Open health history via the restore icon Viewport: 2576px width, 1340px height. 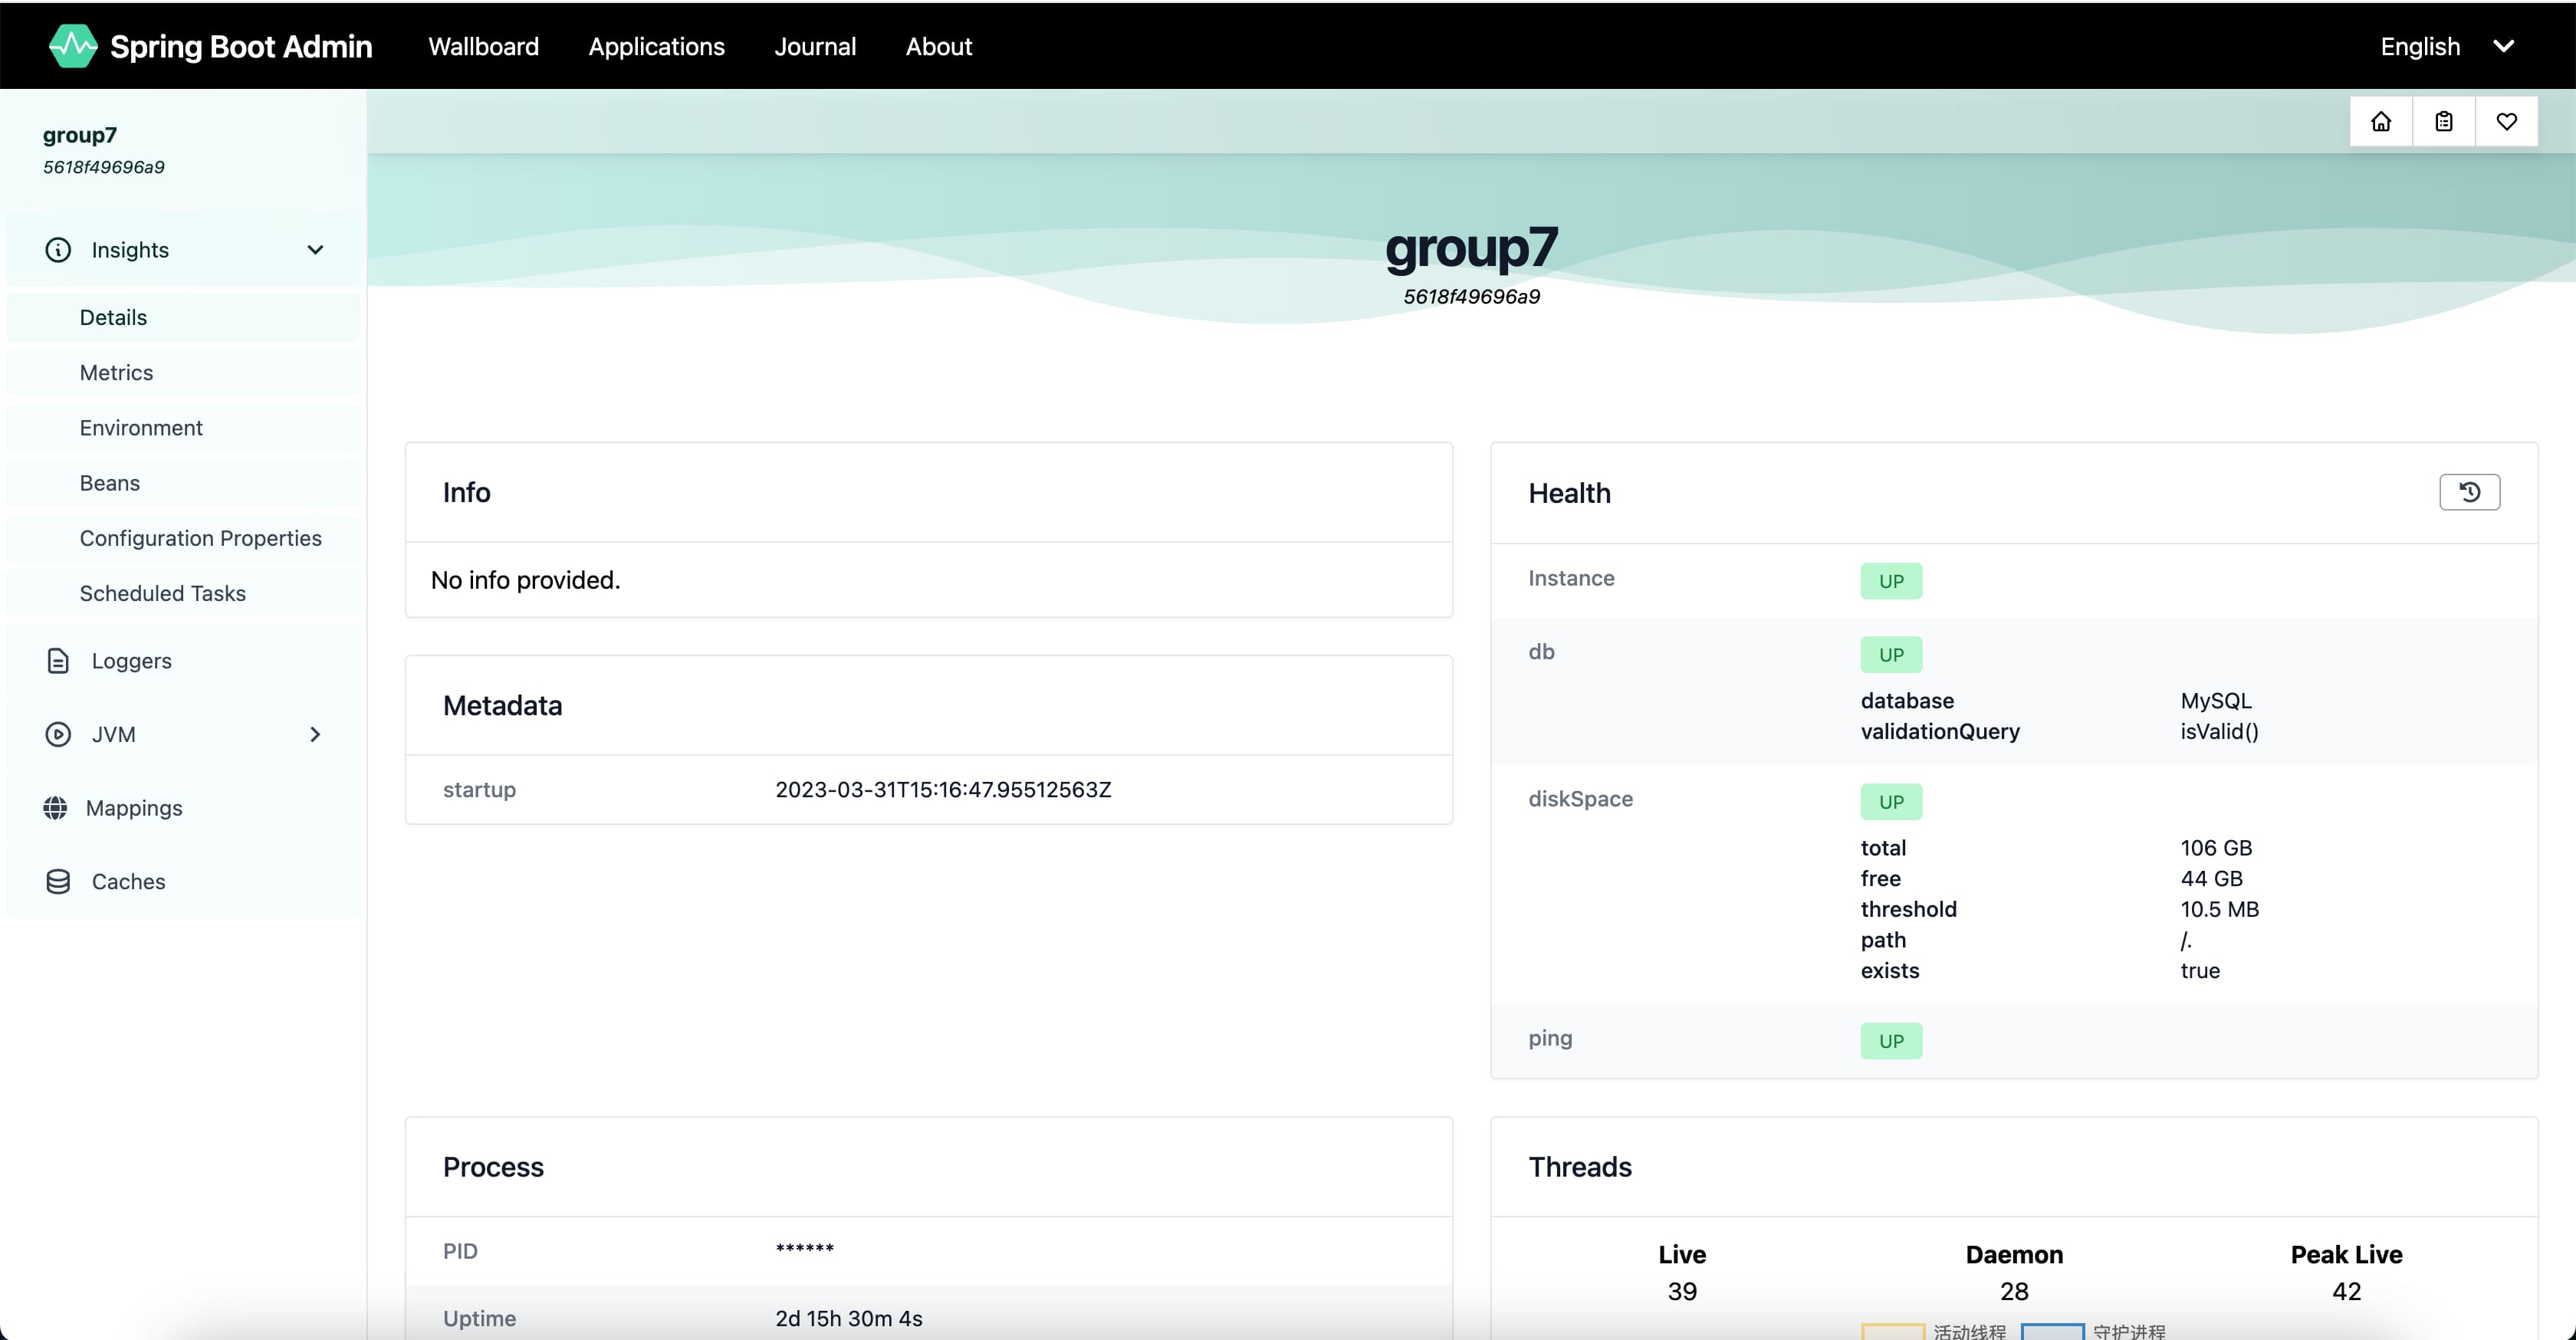(2469, 492)
